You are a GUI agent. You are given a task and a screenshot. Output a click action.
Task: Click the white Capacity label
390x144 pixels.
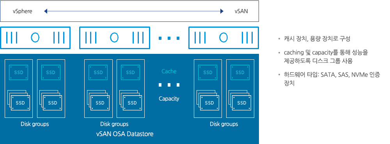(169, 99)
